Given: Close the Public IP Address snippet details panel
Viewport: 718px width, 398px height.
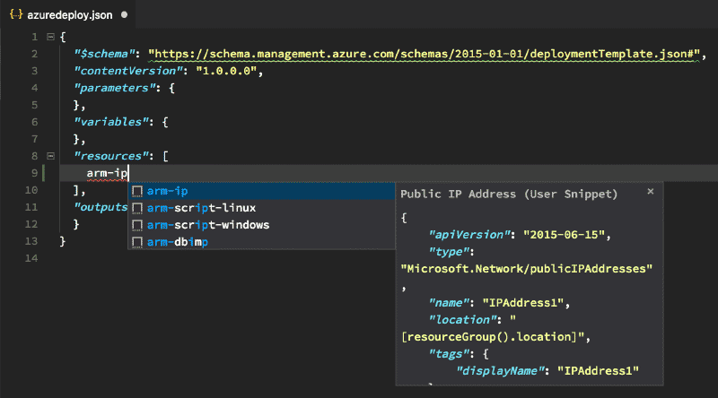Looking at the screenshot, I should pyautogui.click(x=651, y=191).
